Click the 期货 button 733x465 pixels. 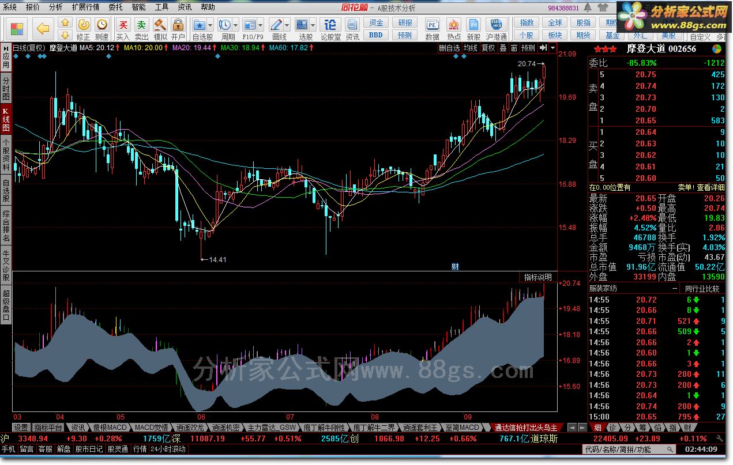click(584, 35)
